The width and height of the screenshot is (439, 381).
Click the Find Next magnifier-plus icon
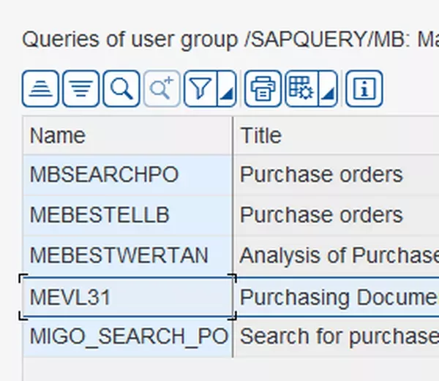click(x=162, y=88)
